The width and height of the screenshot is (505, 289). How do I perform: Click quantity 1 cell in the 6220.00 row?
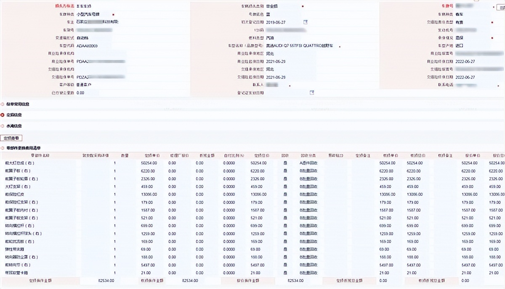click(114, 171)
